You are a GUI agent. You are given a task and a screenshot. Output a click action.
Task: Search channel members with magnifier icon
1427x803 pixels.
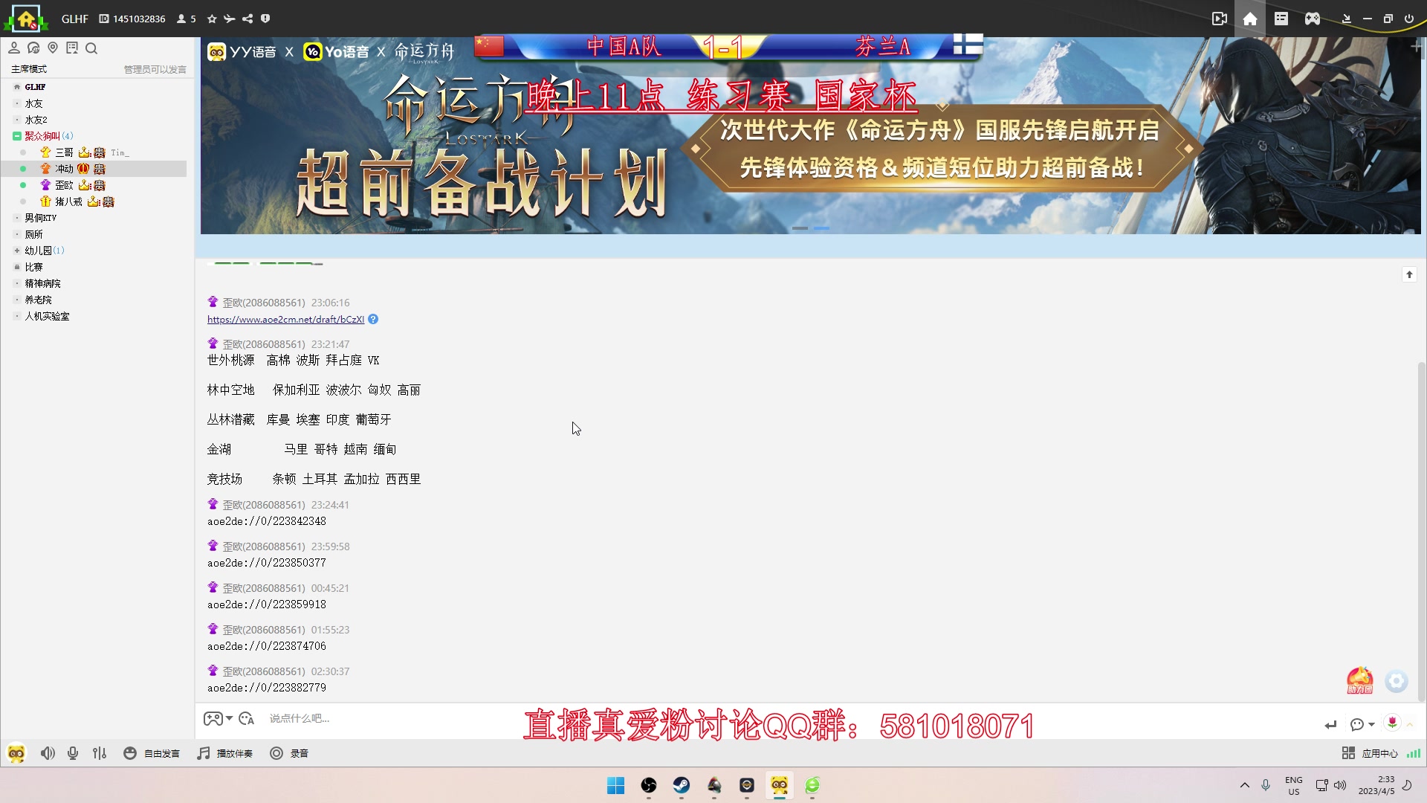coord(91,48)
